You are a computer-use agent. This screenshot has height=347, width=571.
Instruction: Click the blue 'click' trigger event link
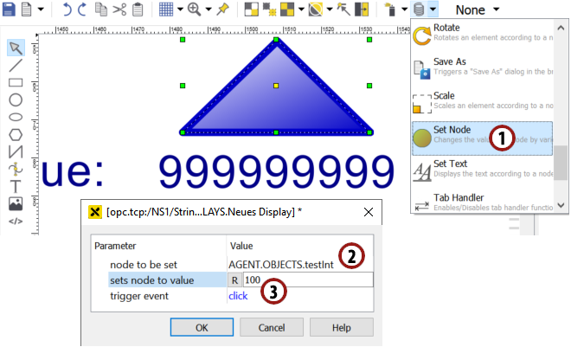[238, 296]
